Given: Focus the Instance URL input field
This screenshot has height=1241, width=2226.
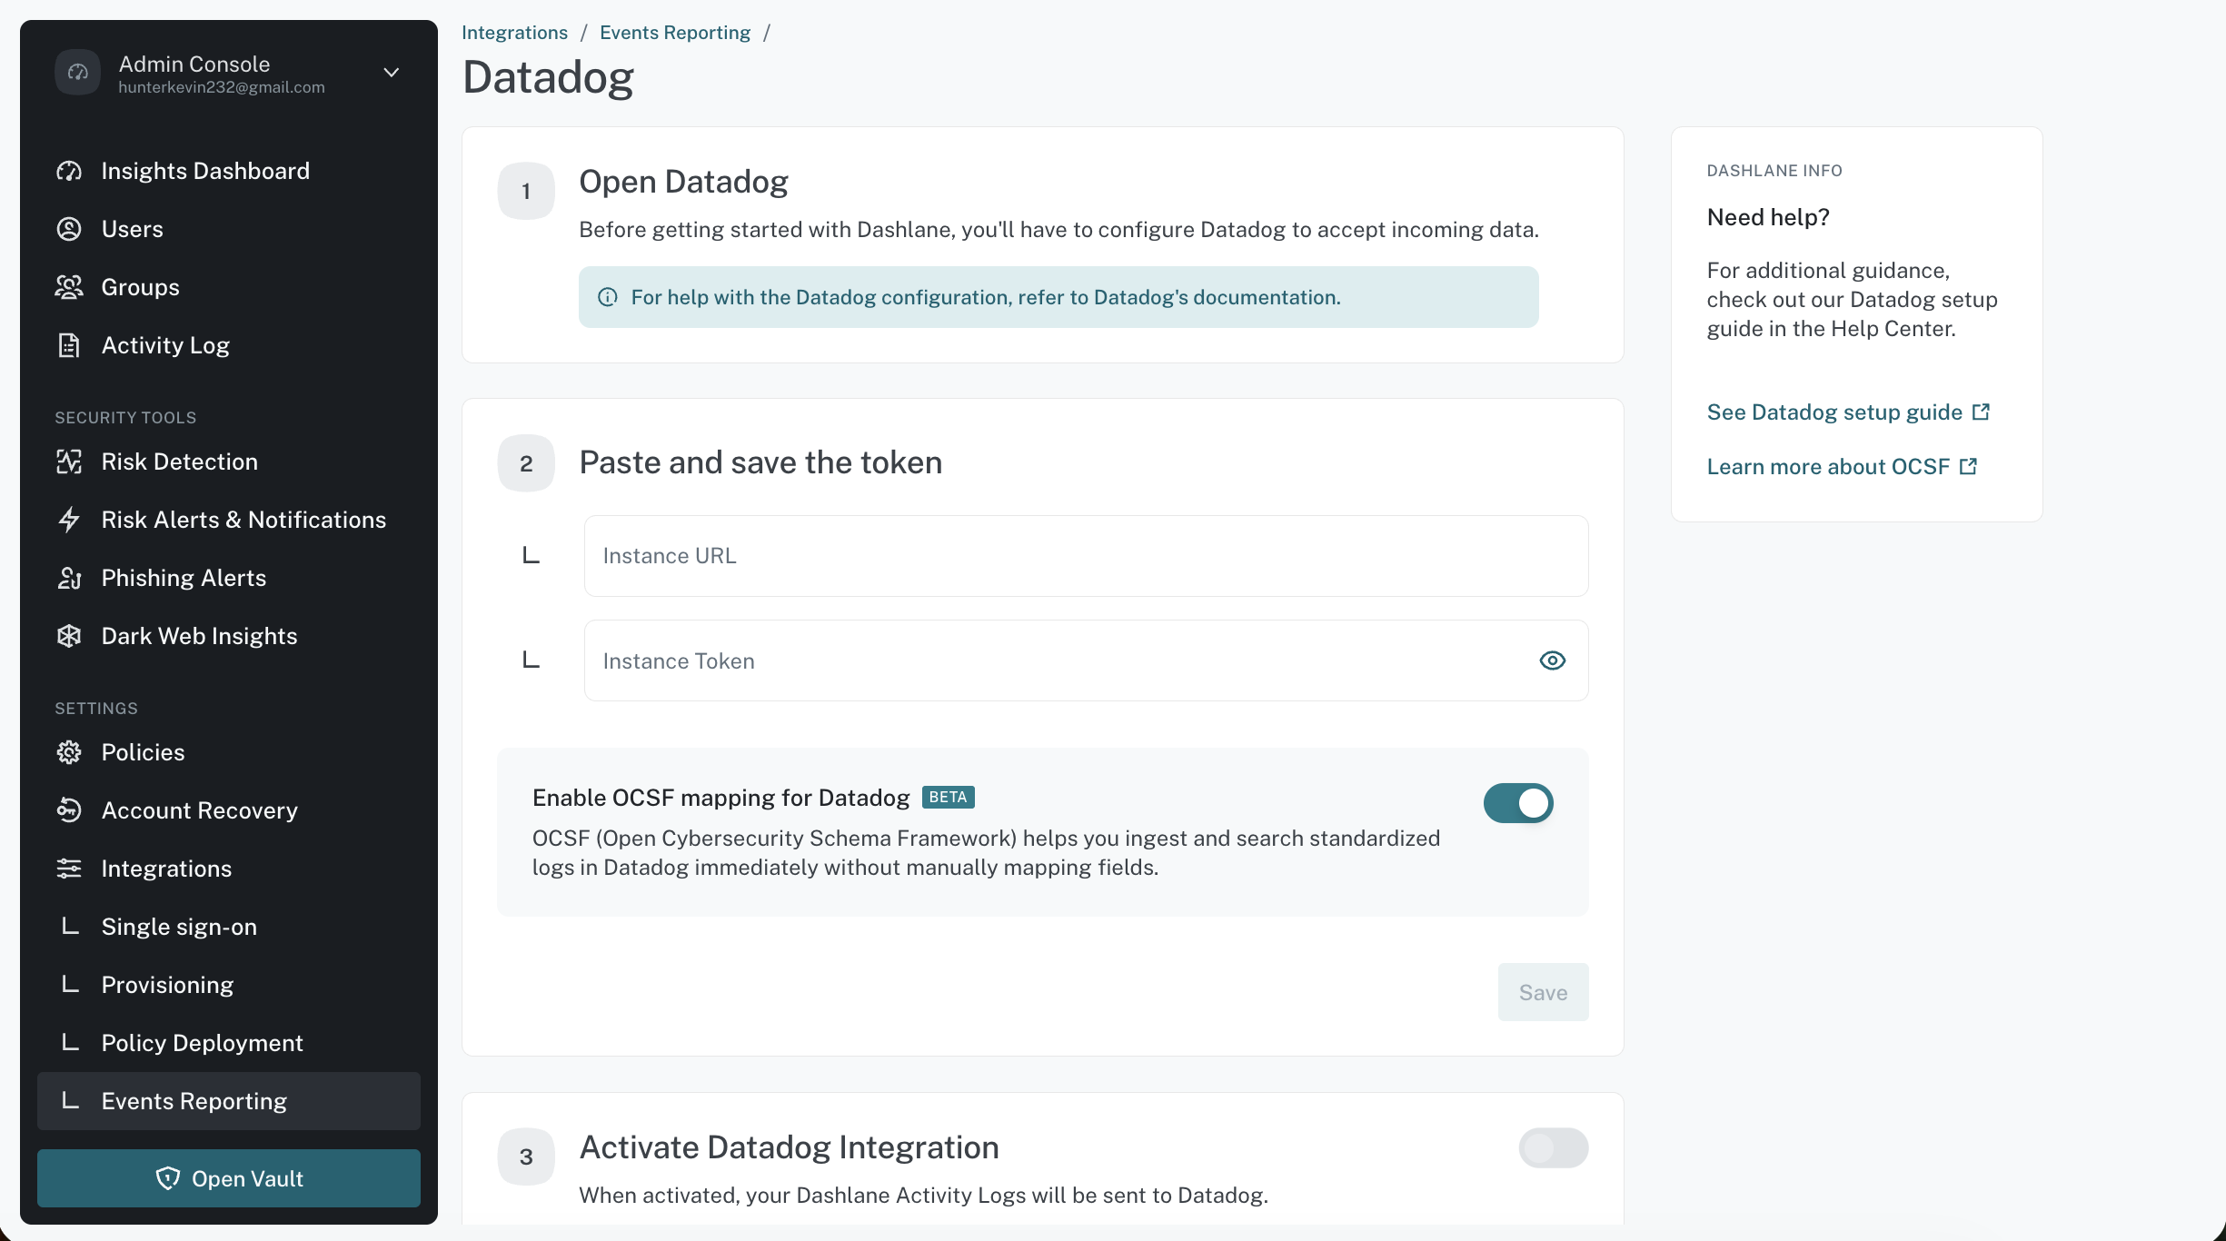Looking at the screenshot, I should click(x=1087, y=556).
